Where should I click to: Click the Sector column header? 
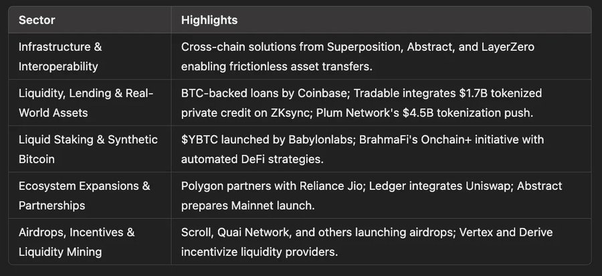tap(37, 20)
